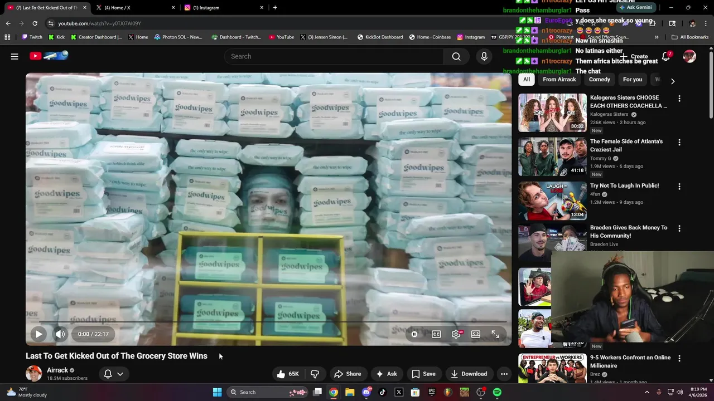Open the player settings gear
The width and height of the screenshot is (714, 401).
[x=456, y=334]
